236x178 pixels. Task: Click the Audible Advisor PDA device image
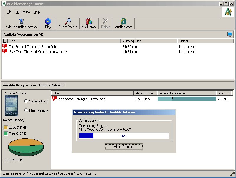point(11,106)
